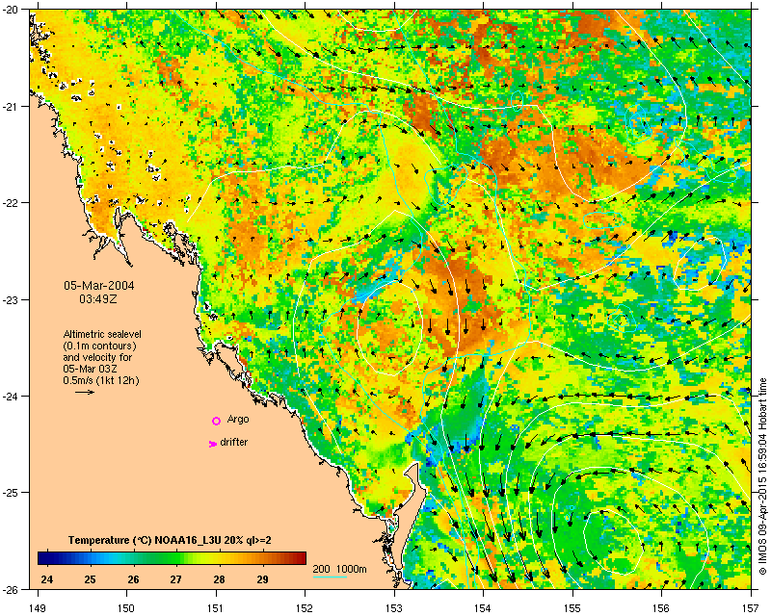The width and height of the screenshot is (771, 616).
Task: Click the "Argo" legend label
Action: [238, 420]
